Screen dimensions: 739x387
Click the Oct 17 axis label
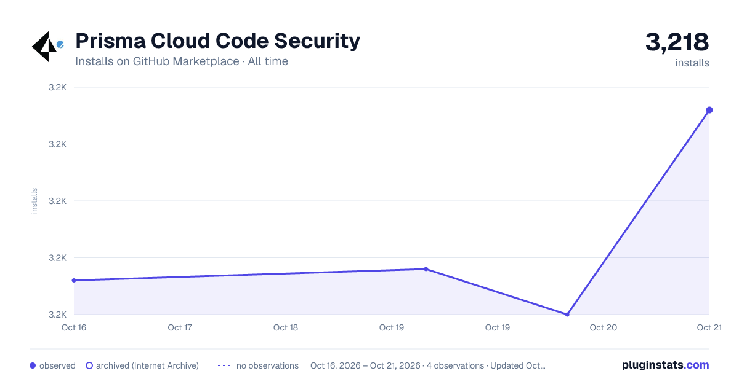180,327
